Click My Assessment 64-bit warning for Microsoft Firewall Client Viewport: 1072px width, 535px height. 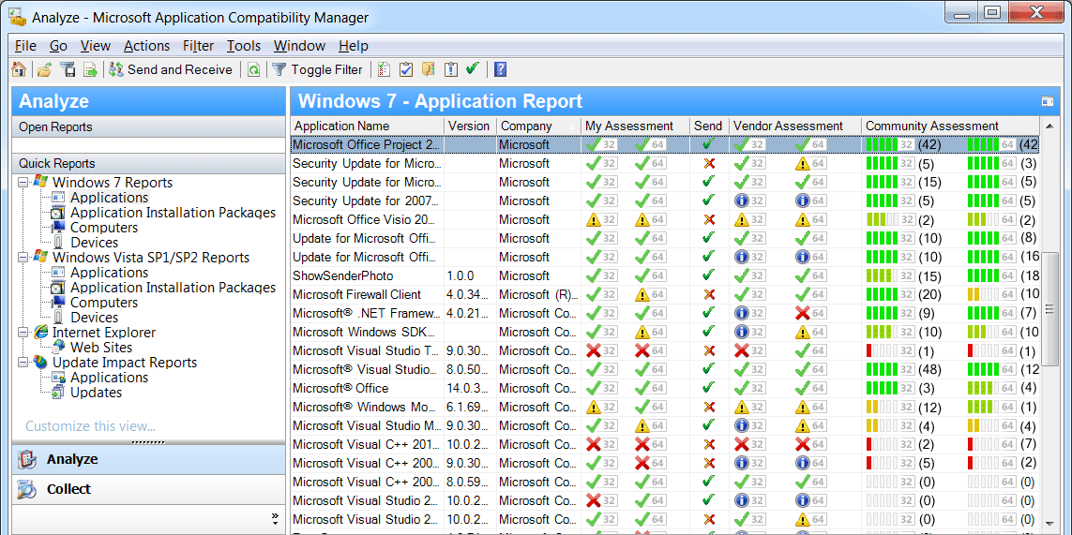tap(642, 295)
